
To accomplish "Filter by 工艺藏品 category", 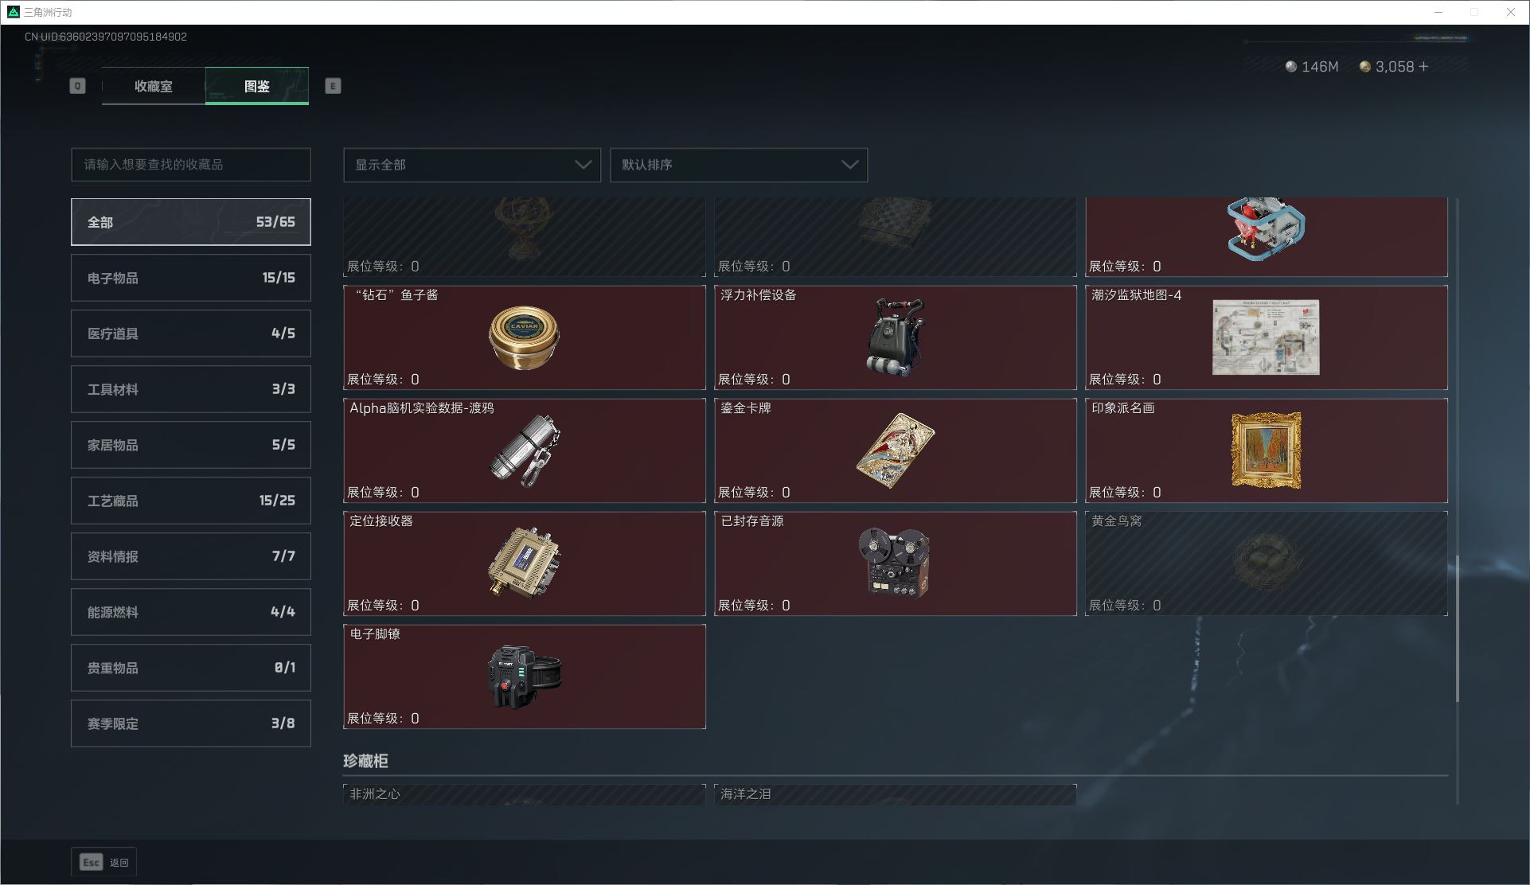I will pyautogui.click(x=191, y=501).
